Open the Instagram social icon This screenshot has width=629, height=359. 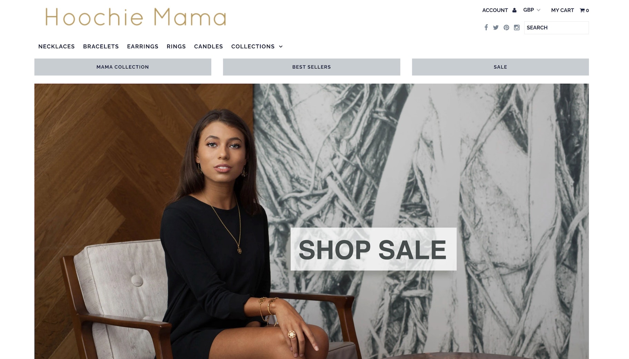517,28
